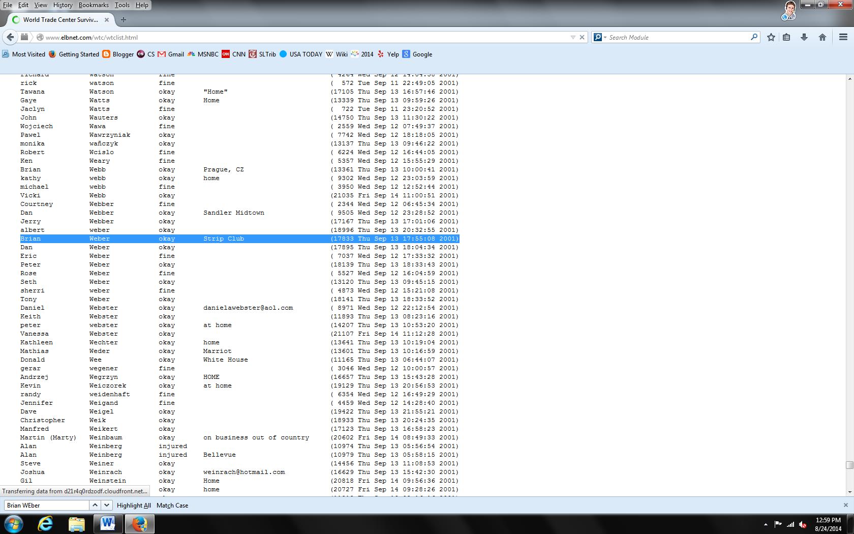Click inside the find bar text field
Viewport: 854px width, 534px height.
point(46,505)
